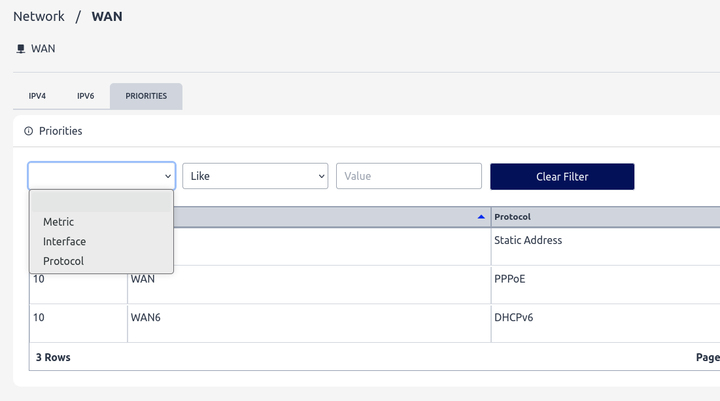Switch to the IPV6 tab
Screen dimensions: 720x401
(x=86, y=96)
